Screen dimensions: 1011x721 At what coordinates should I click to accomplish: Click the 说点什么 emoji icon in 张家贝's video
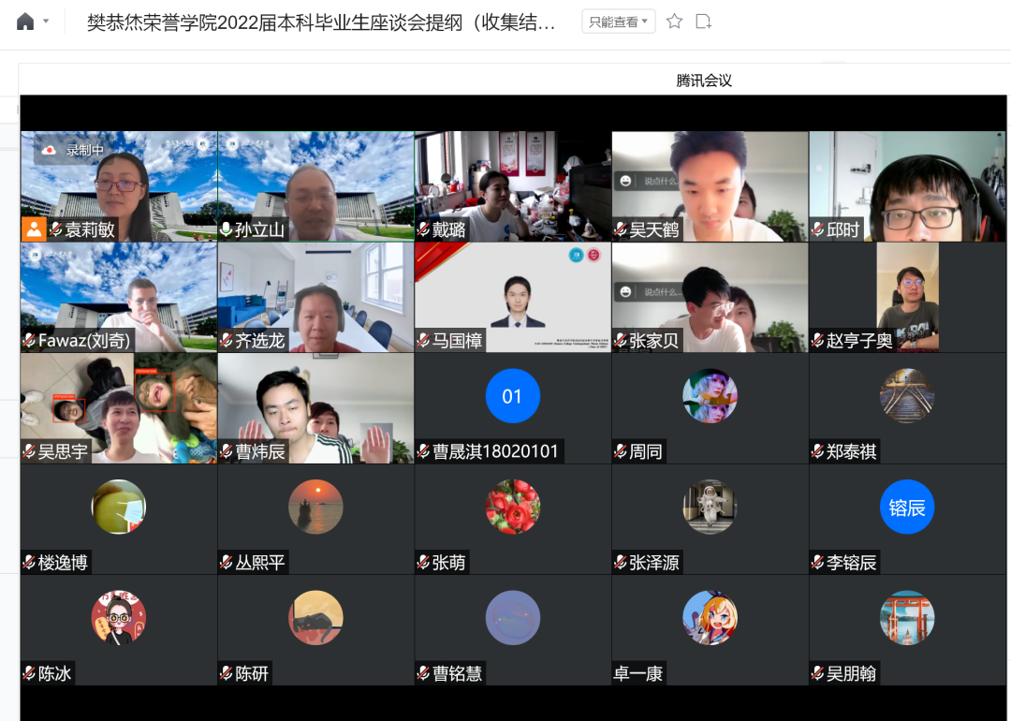(x=625, y=292)
